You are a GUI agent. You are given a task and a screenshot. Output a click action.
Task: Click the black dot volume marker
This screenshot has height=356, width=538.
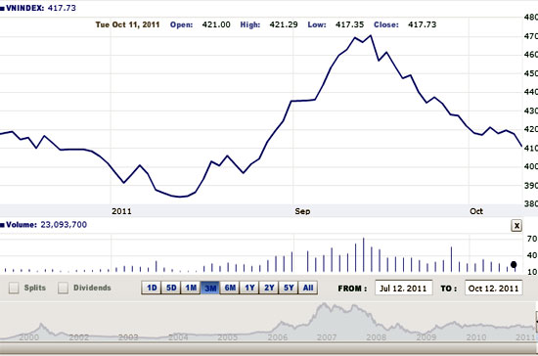pyautogui.click(x=514, y=264)
